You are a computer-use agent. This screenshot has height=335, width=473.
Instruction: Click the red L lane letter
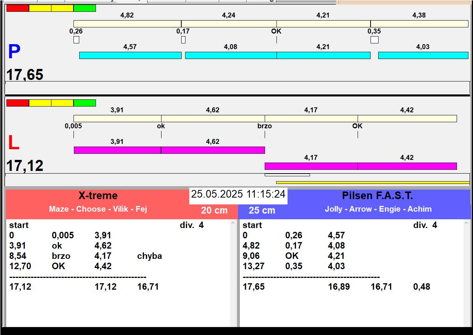tap(14, 143)
